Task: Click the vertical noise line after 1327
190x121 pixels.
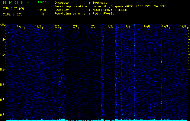Action: pos(134,71)
